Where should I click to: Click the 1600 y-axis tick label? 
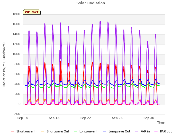16,24
